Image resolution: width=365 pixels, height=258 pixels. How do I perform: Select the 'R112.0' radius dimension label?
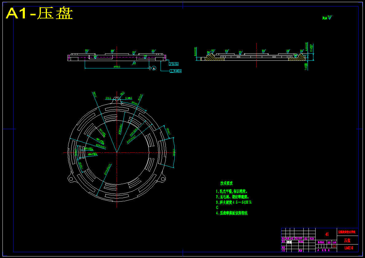tap(140, 97)
